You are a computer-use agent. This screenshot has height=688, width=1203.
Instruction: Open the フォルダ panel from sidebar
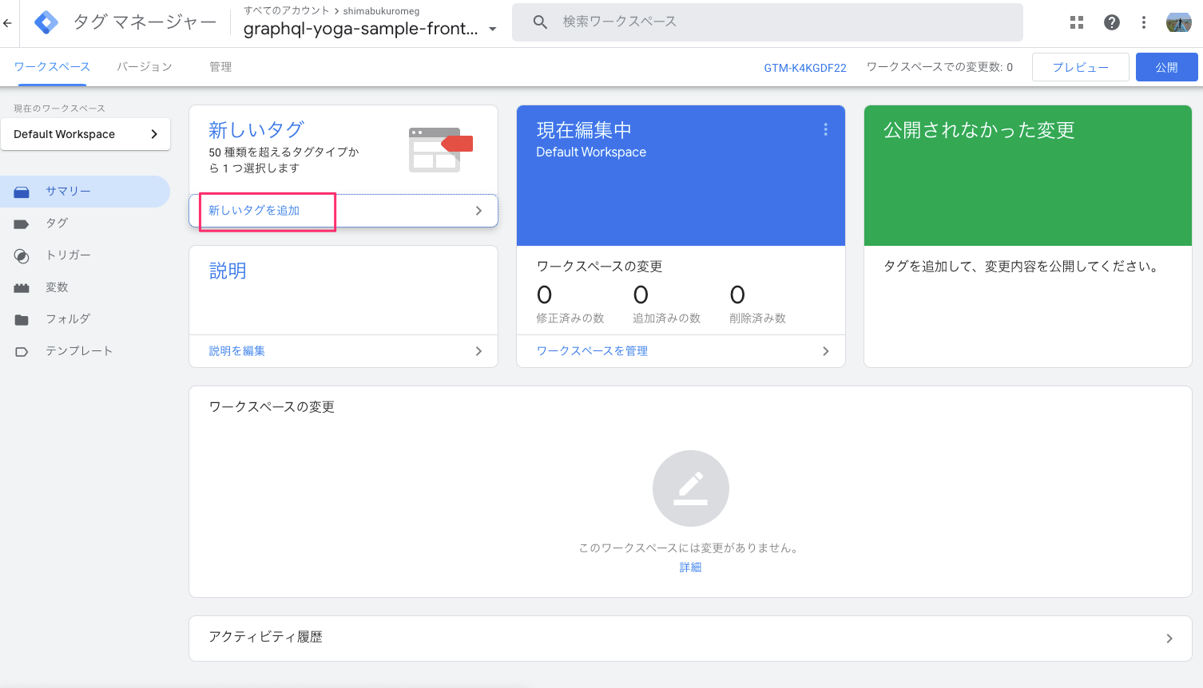click(x=22, y=318)
